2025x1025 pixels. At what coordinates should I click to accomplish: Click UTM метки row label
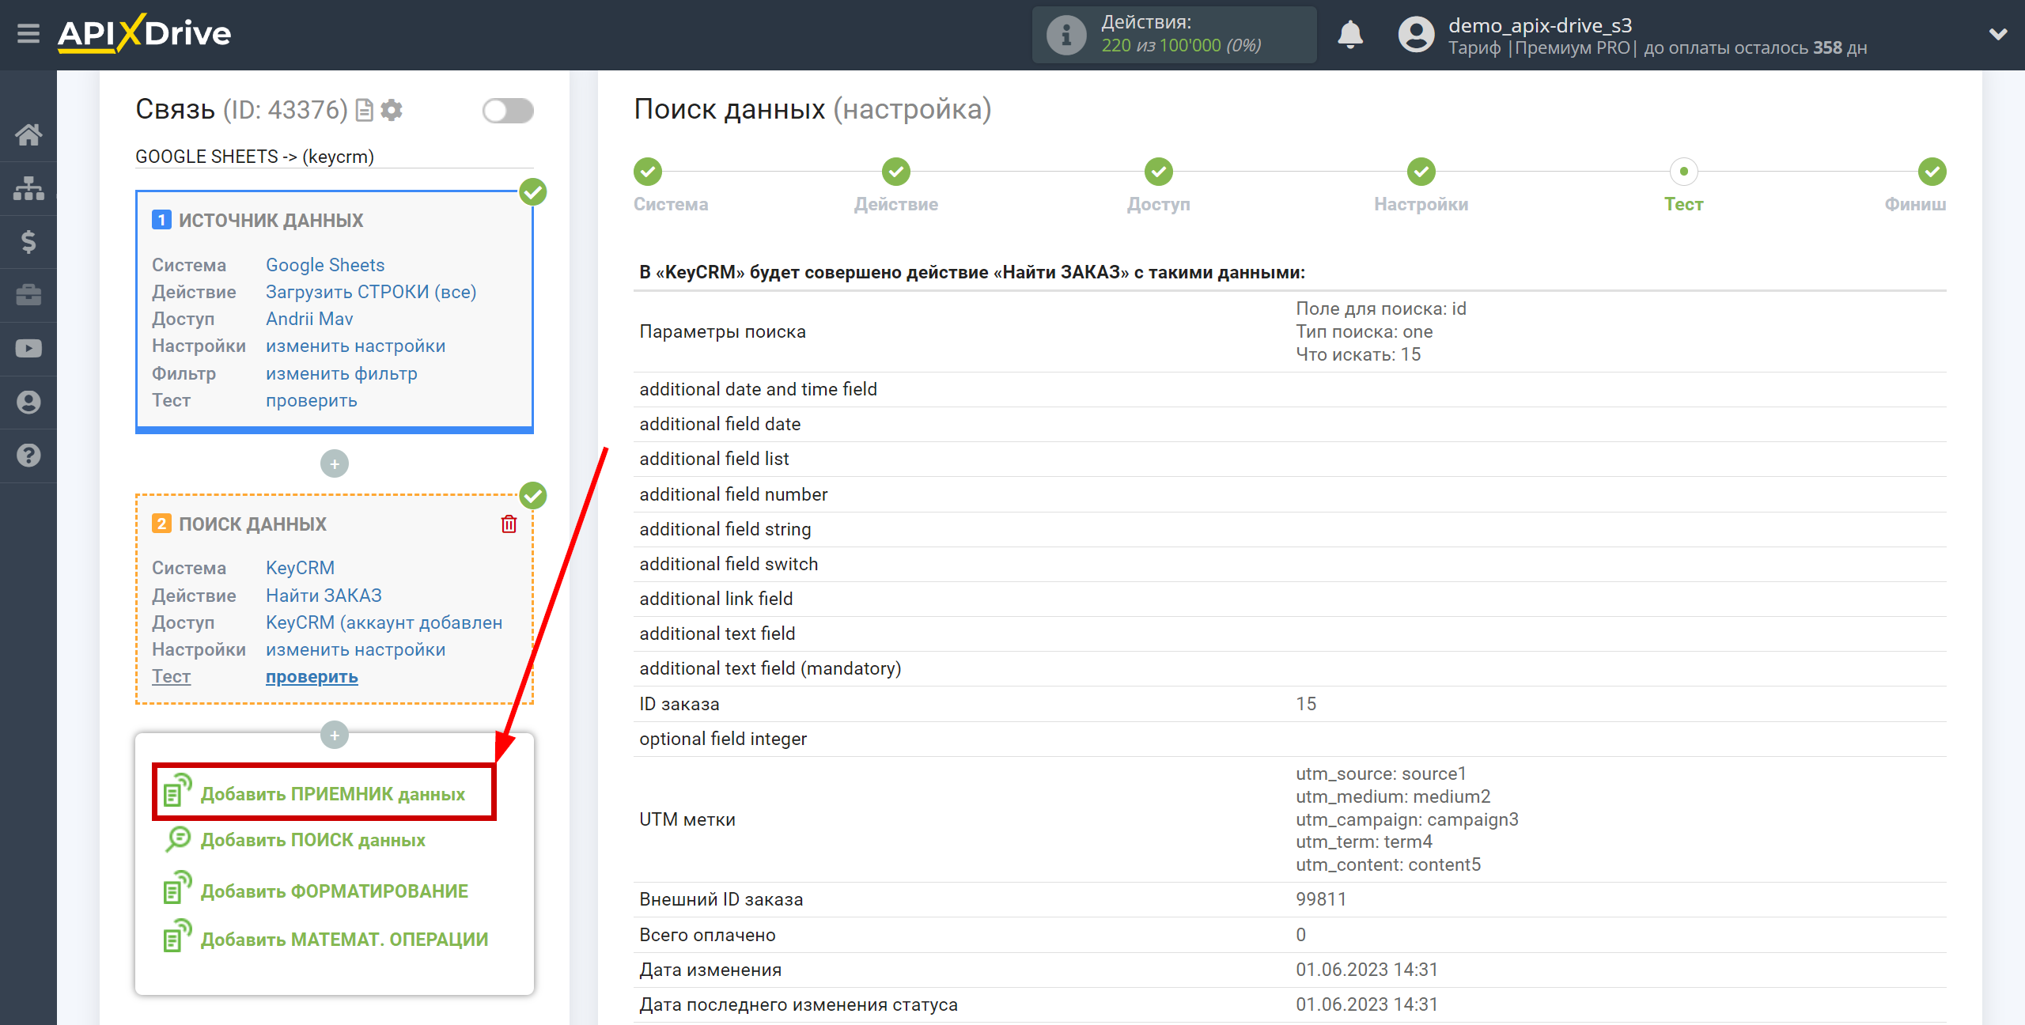(687, 819)
